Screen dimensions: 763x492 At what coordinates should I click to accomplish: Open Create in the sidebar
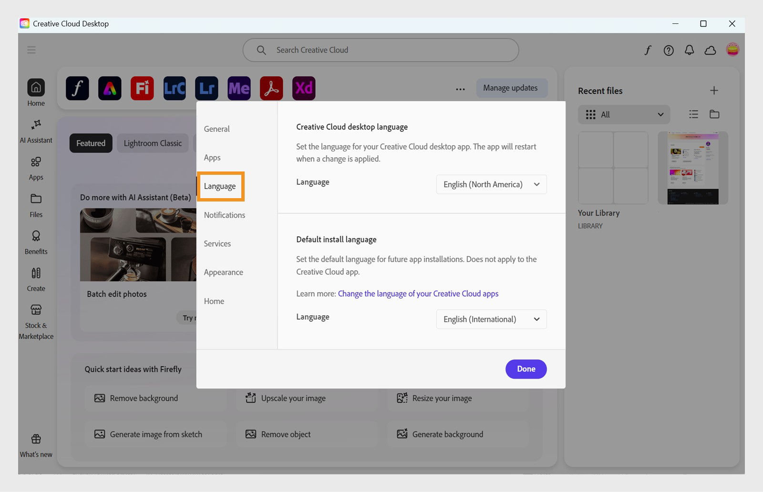click(x=36, y=280)
